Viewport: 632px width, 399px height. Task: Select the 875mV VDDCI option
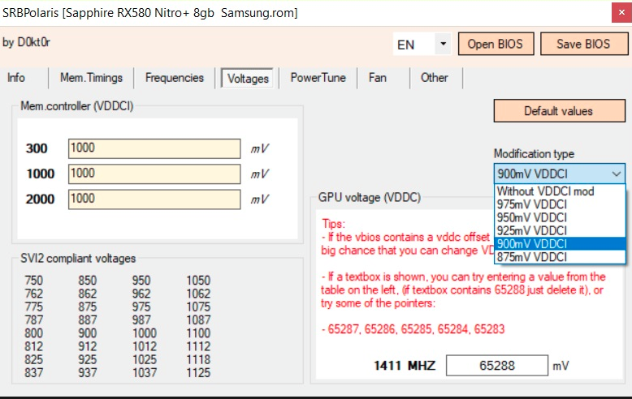[532, 257]
